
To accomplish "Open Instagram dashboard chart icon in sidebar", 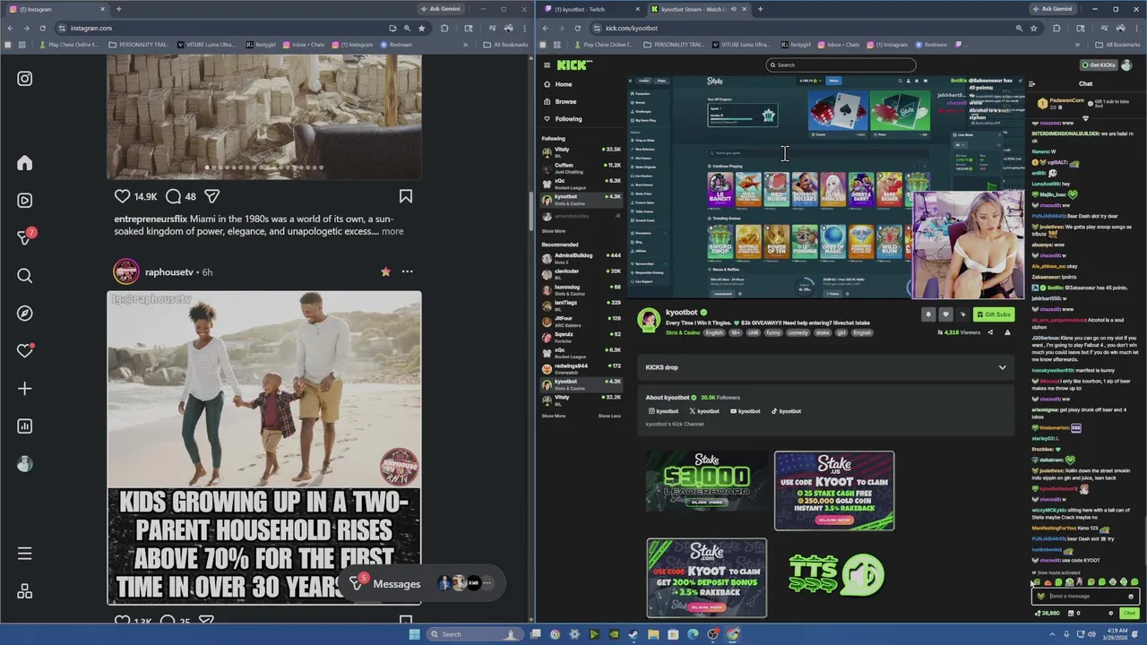I will click(x=25, y=426).
